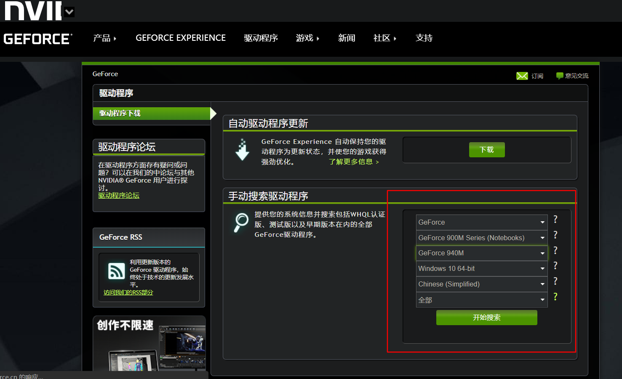Image resolution: width=622 pixels, height=379 pixels.
Task: Select the 驱动程序下载 sidebar tab
Action: (x=152, y=114)
